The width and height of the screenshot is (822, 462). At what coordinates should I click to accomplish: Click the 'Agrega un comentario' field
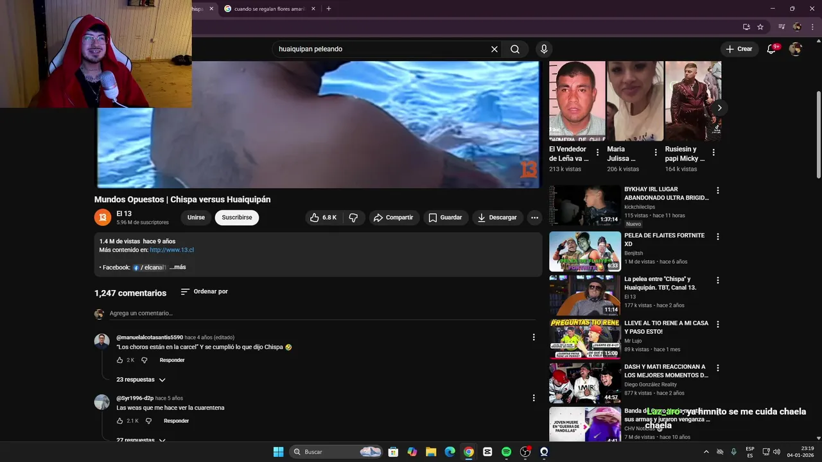coord(322,313)
